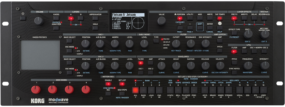Click the Volume knob

pyautogui.click(x=39, y=21)
